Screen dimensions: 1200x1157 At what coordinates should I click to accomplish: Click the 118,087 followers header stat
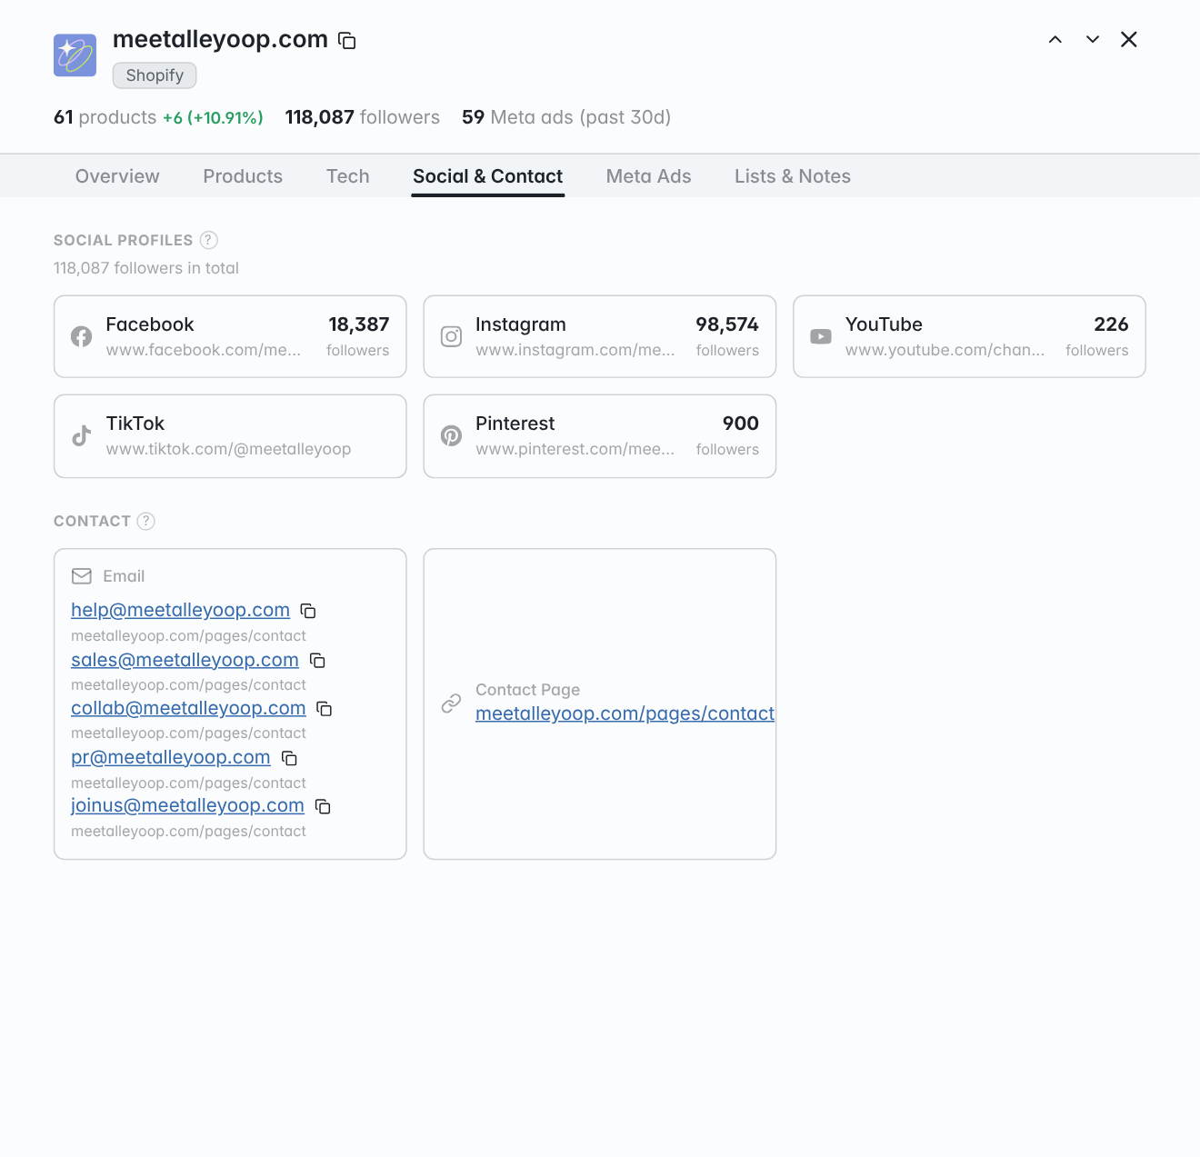362,117
